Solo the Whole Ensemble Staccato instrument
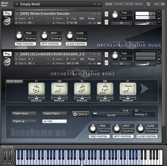This screenshot has height=166, width=167. [106, 14]
